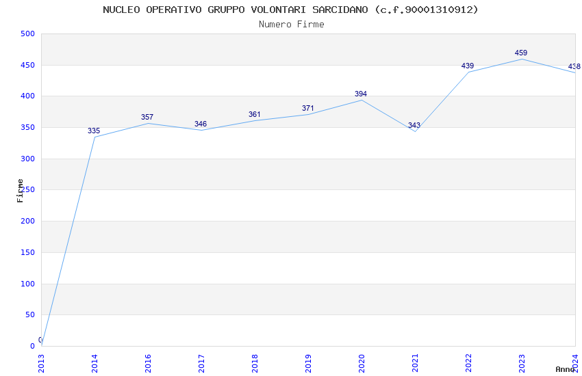Select the 2020 year on the x-axis
The image size is (582, 376).
pos(362,363)
